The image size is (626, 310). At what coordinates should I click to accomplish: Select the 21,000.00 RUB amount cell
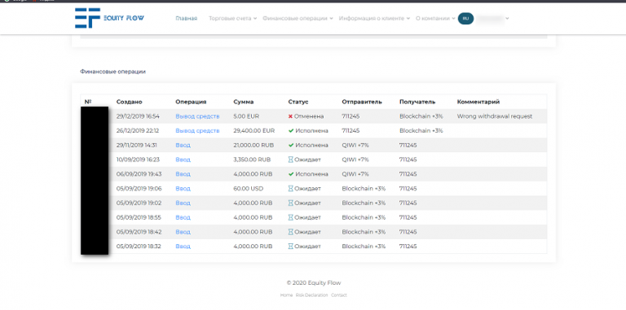click(x=253, y=145)
